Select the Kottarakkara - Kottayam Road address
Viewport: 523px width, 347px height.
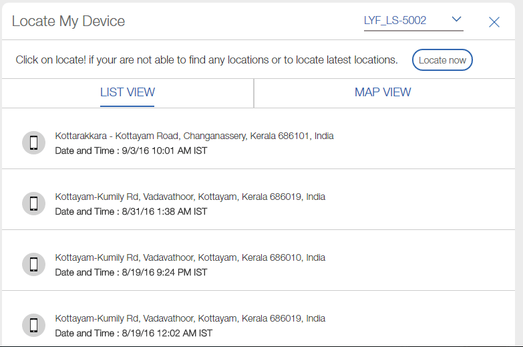point(194,136)
